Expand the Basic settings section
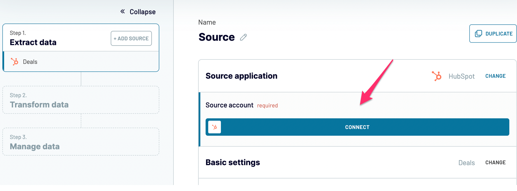 pyautogui.click(x=233, y=162)
